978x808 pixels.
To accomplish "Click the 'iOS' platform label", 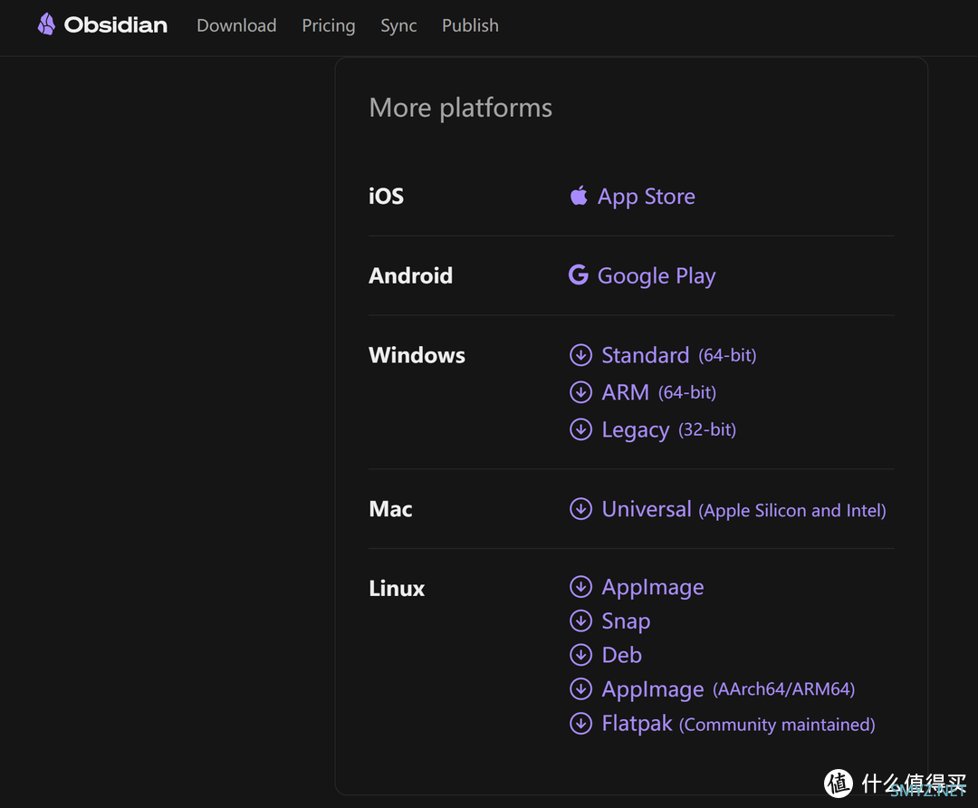I will point(386,197).
